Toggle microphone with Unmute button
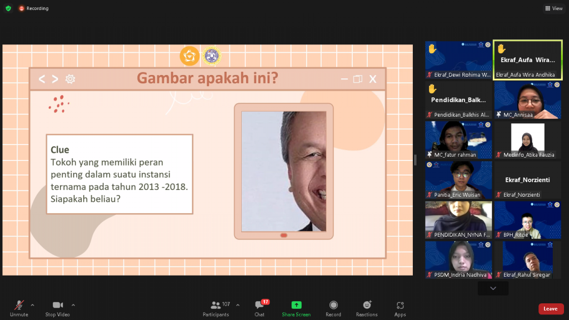The width and height of the screenshot is (569, 320). click(19, 308)
